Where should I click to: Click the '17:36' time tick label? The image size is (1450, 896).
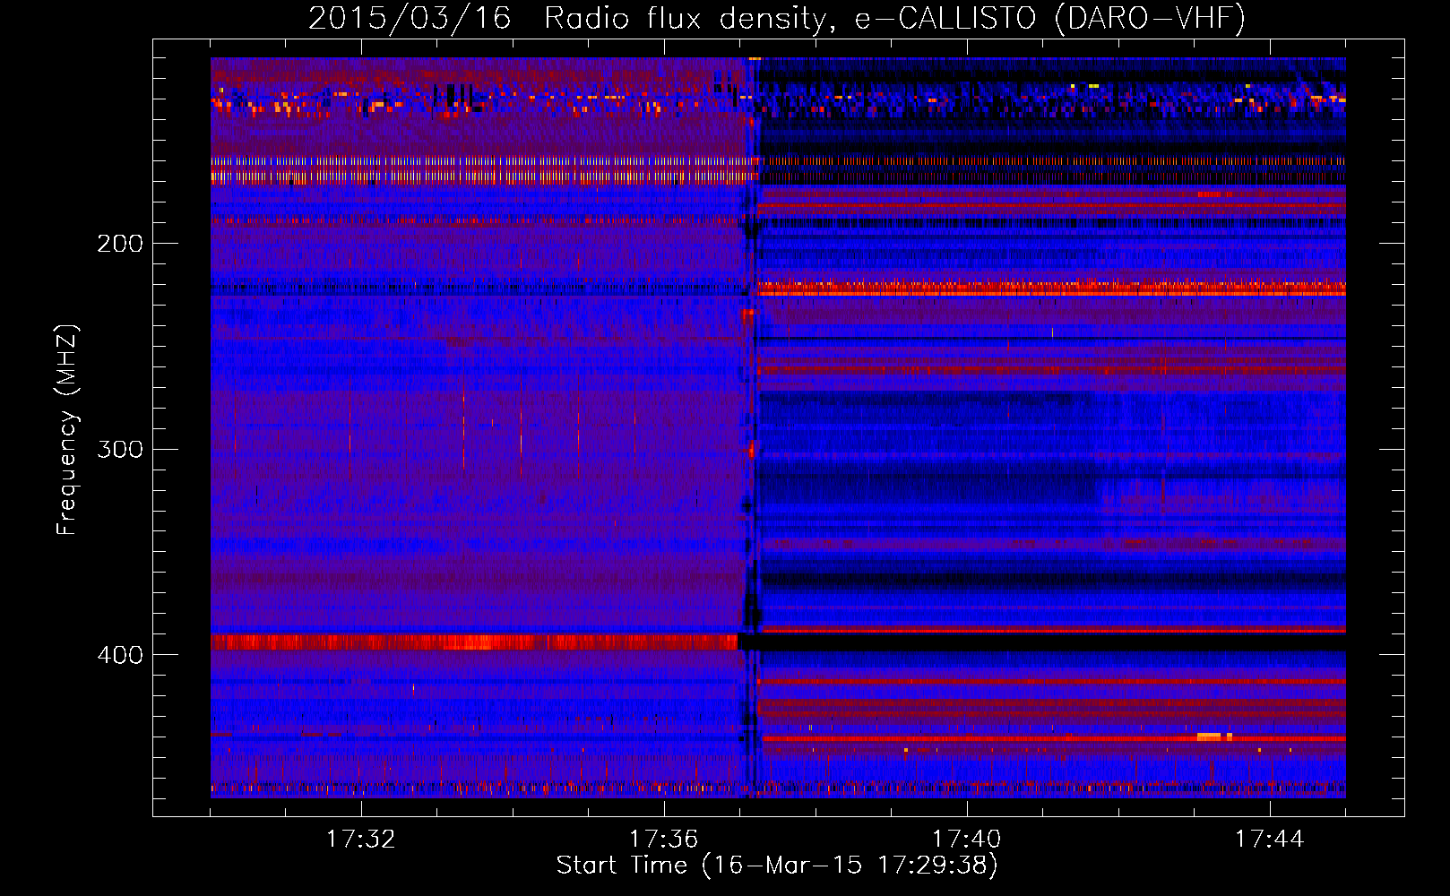click(664, 840)
